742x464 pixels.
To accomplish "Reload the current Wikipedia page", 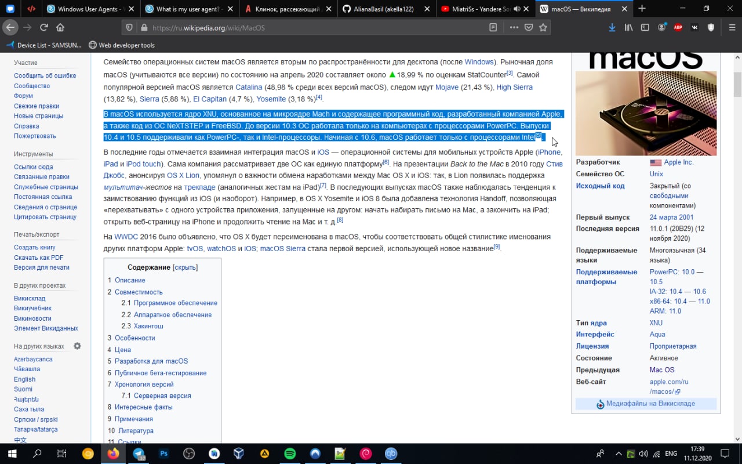I will [44, 27].
